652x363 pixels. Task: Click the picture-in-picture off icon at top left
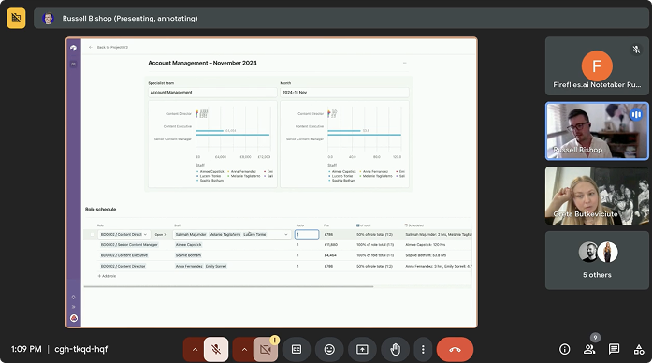pos(16,18)
